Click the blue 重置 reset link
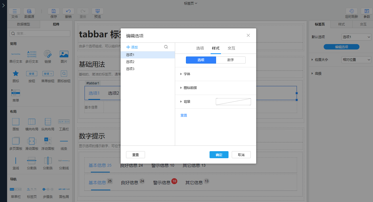The height and width of the screenshot is (202, 373). click(x=184, y=115)
